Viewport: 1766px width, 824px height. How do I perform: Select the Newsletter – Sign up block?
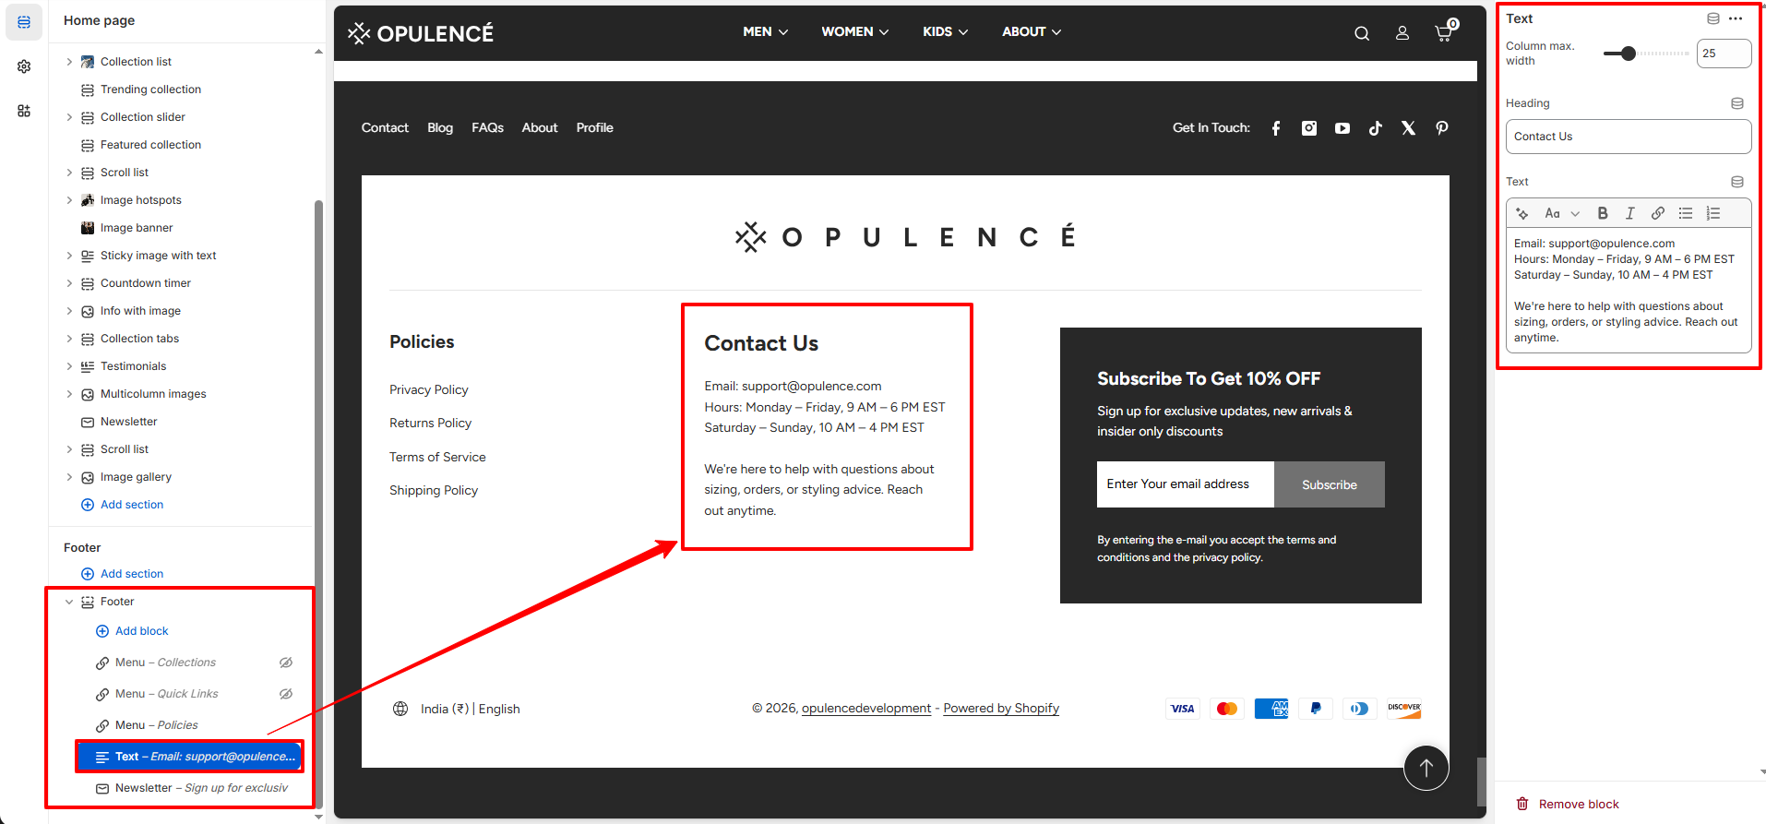tap(192, 788)
